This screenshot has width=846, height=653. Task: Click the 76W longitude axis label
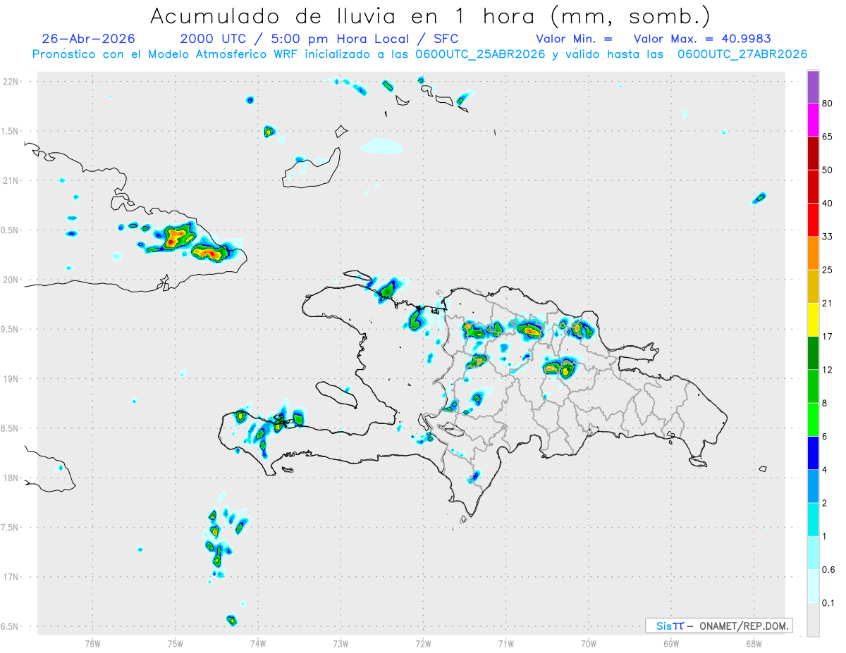[92, 643]
